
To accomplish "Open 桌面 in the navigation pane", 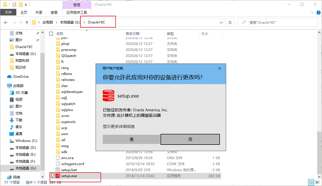I will [x=19, y=134].
